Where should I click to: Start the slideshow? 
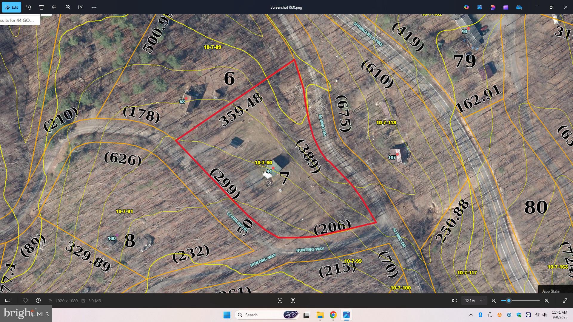[x=81, y=7]
